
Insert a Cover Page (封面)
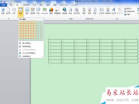tap(3, 11)
